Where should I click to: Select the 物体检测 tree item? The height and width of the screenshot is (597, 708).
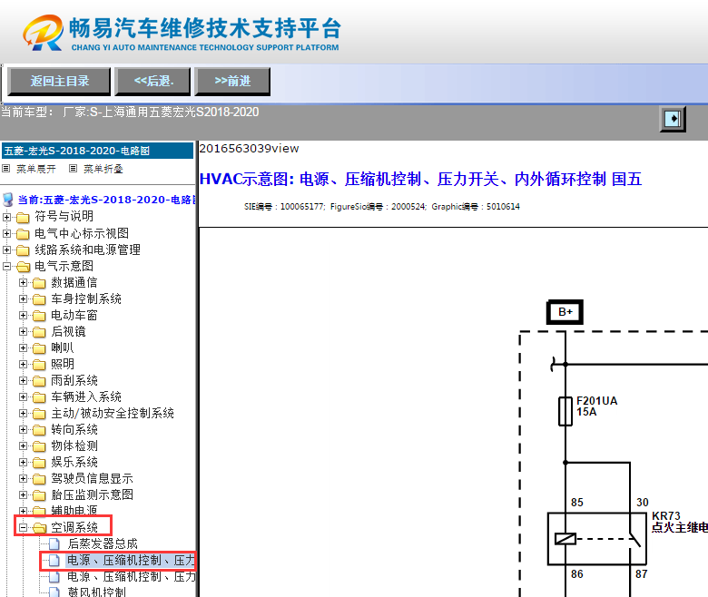pos(74,445)
